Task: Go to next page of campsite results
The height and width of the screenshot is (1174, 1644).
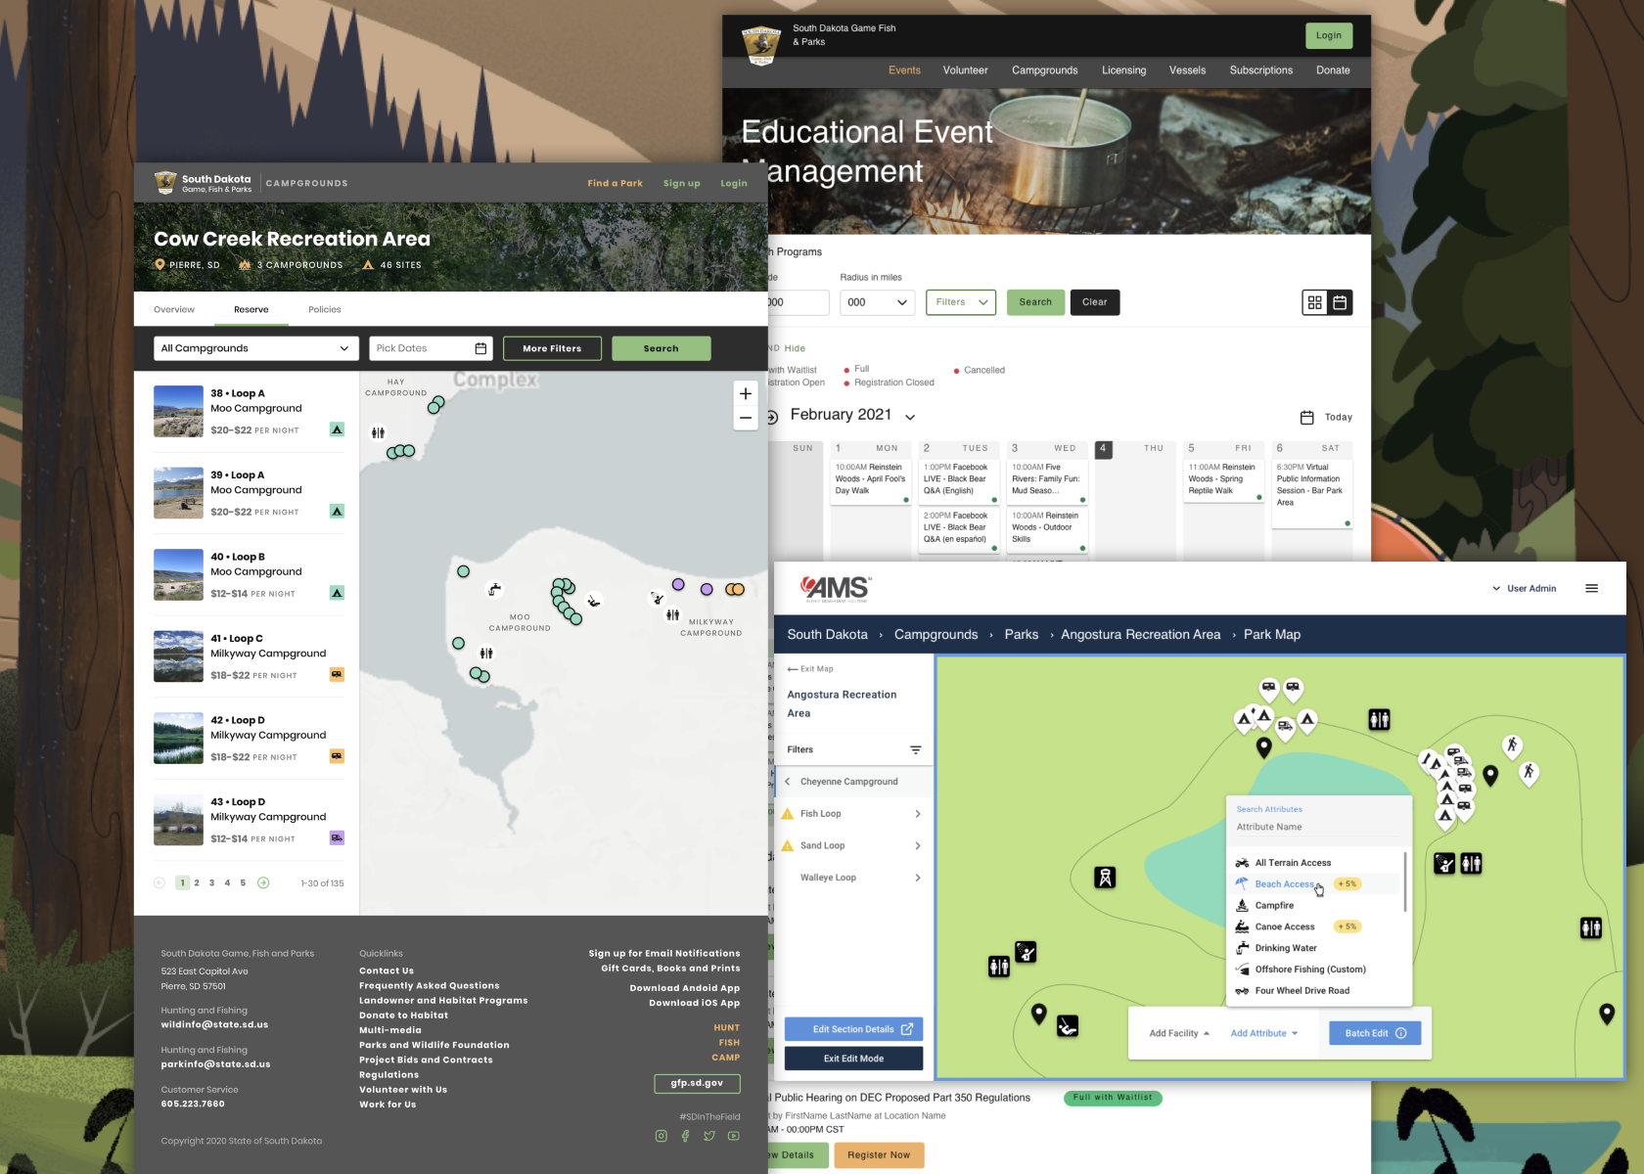Action: click(263, 882)
